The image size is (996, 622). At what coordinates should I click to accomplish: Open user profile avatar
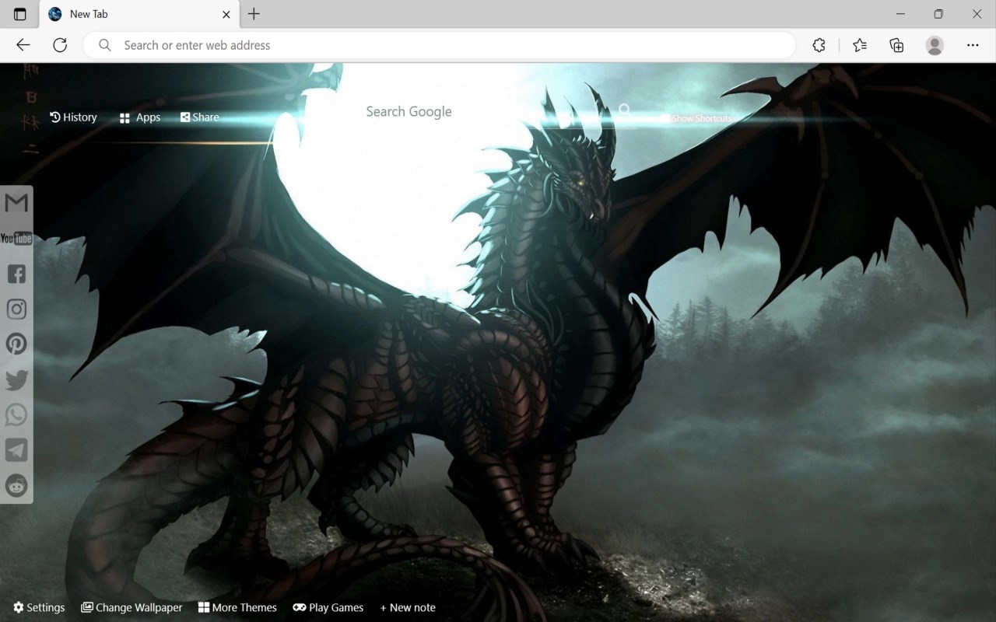coord(935,45)
